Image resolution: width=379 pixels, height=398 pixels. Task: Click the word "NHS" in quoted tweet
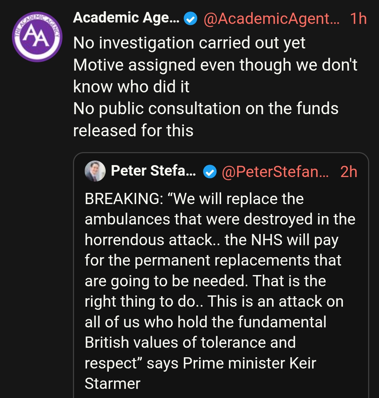[x=267, y=240]
